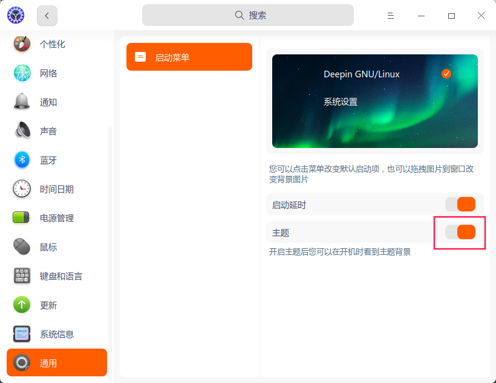Image resolution: width=496 pixels, height=383 pixels.
Task: Click the 更新 green arrow icon
Action: click(22, 304)
